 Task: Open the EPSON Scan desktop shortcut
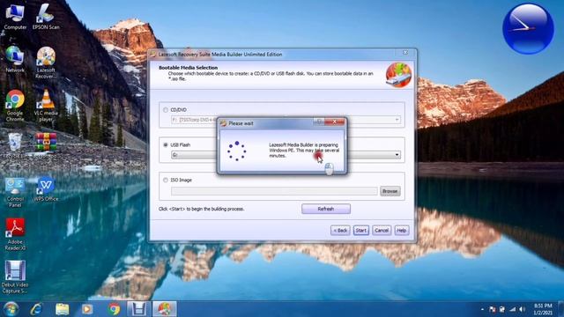[46, 16]
